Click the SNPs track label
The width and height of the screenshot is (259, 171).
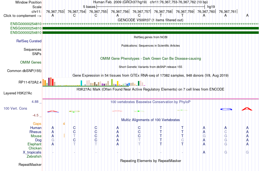point(37,54)
